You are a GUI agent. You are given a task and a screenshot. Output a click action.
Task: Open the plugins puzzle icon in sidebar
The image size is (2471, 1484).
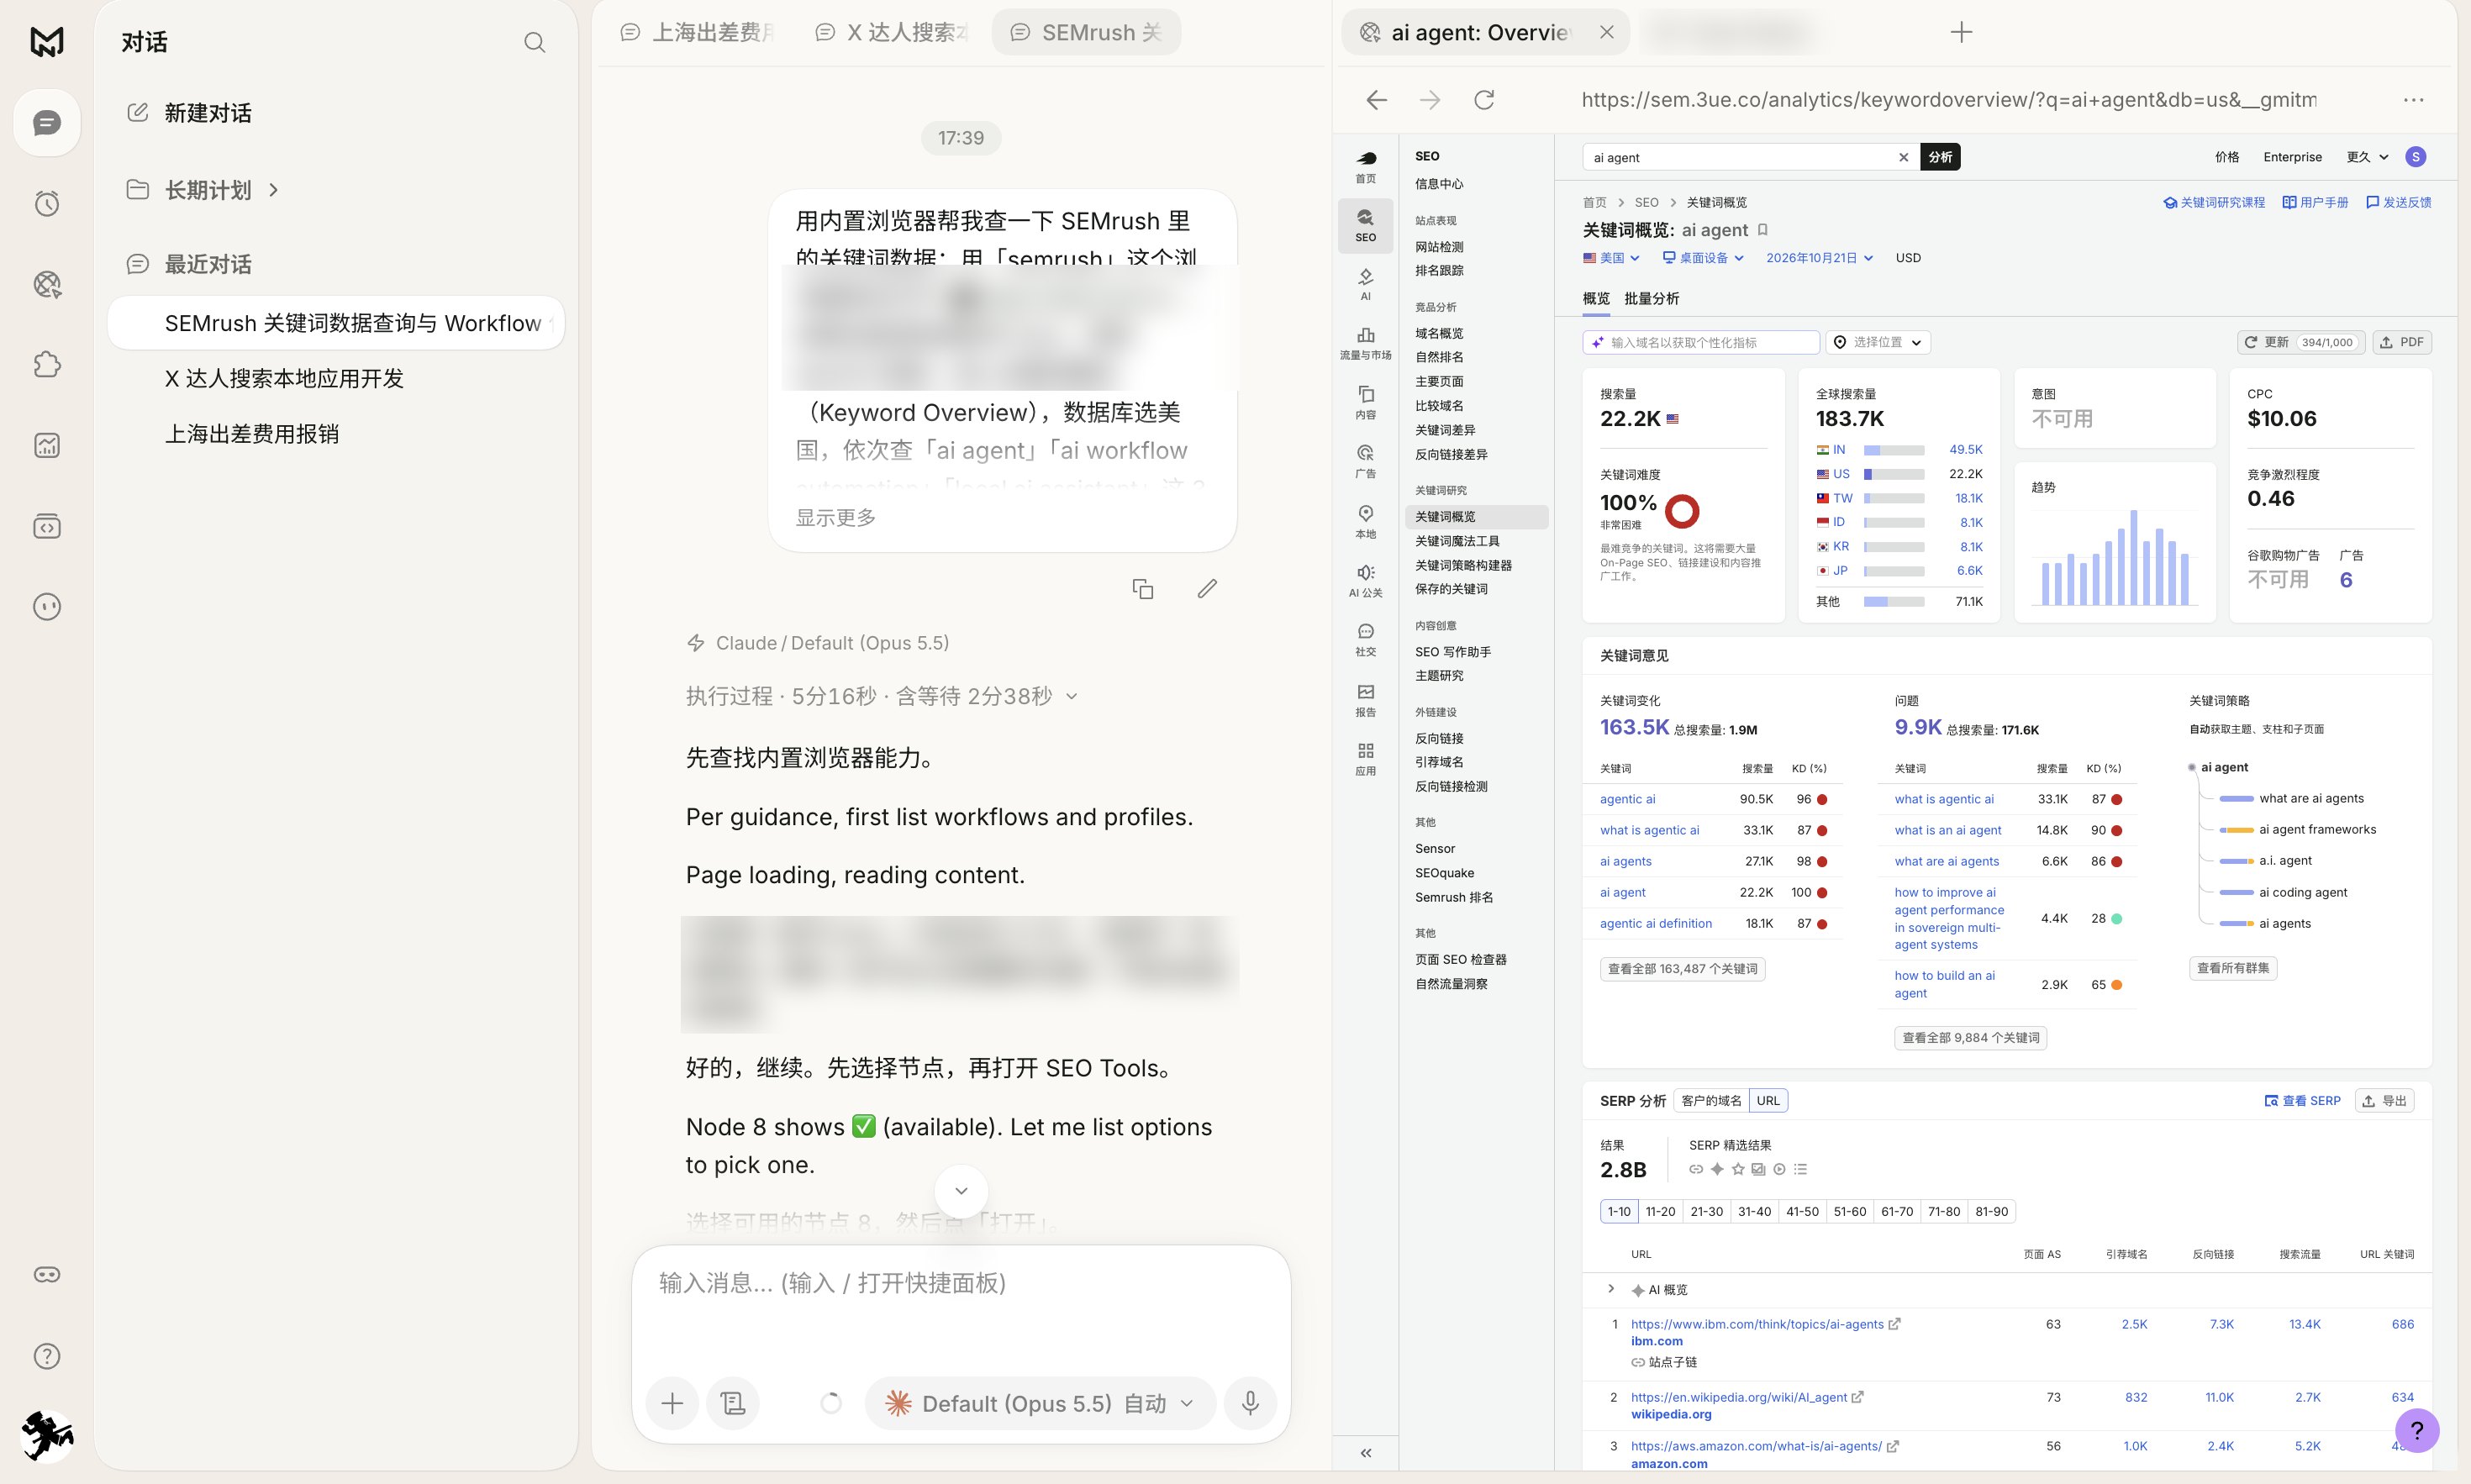point(47,364)
